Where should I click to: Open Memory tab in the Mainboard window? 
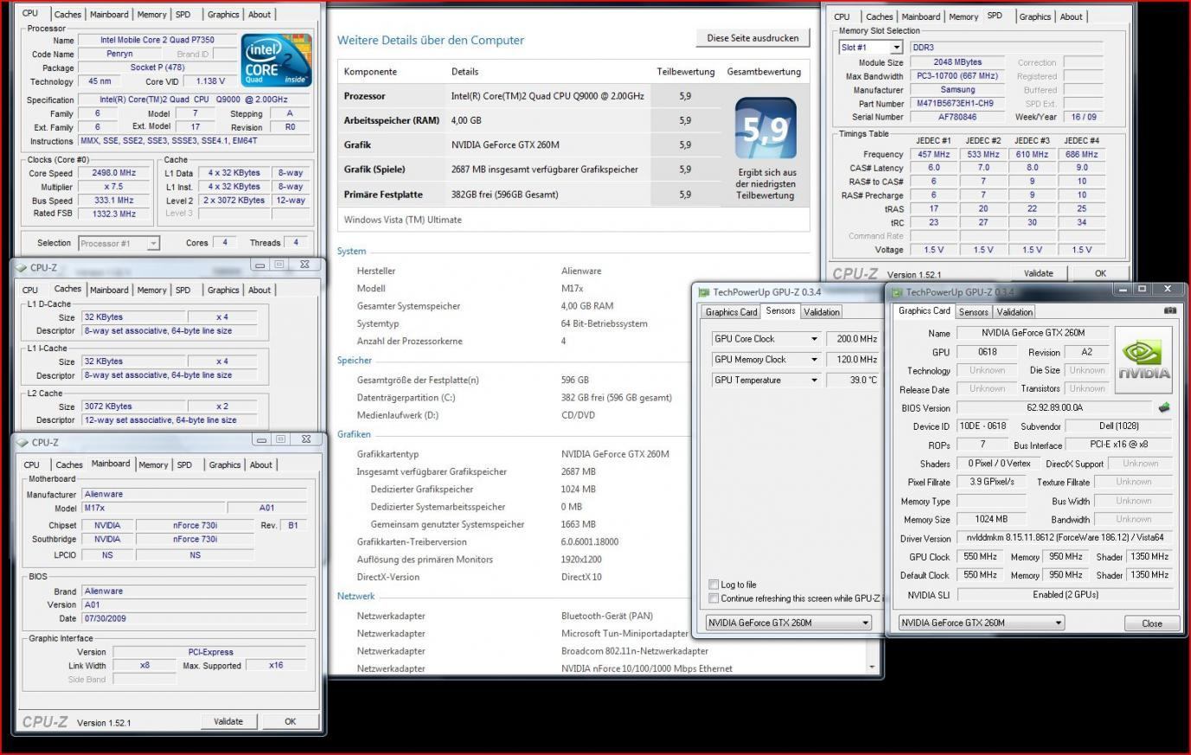pos(153,465)
